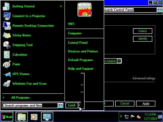Click the Start menu search magnifier icon

coord(61,105)
